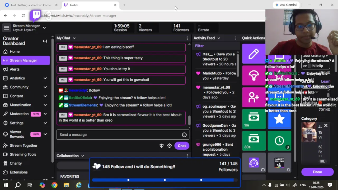
Task: Select Stream Manager in the sidebar
Action: (25, 60)
